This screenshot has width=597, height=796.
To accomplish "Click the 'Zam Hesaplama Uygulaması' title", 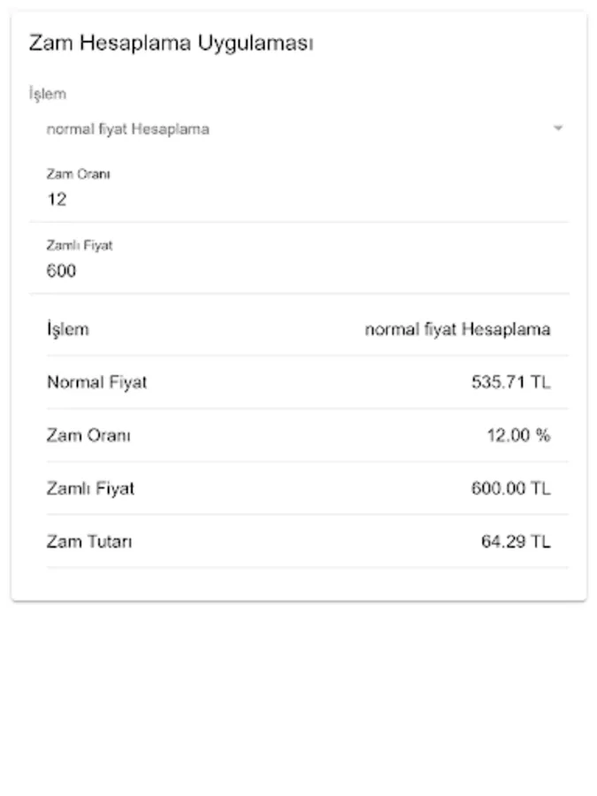I will (171, 44).
